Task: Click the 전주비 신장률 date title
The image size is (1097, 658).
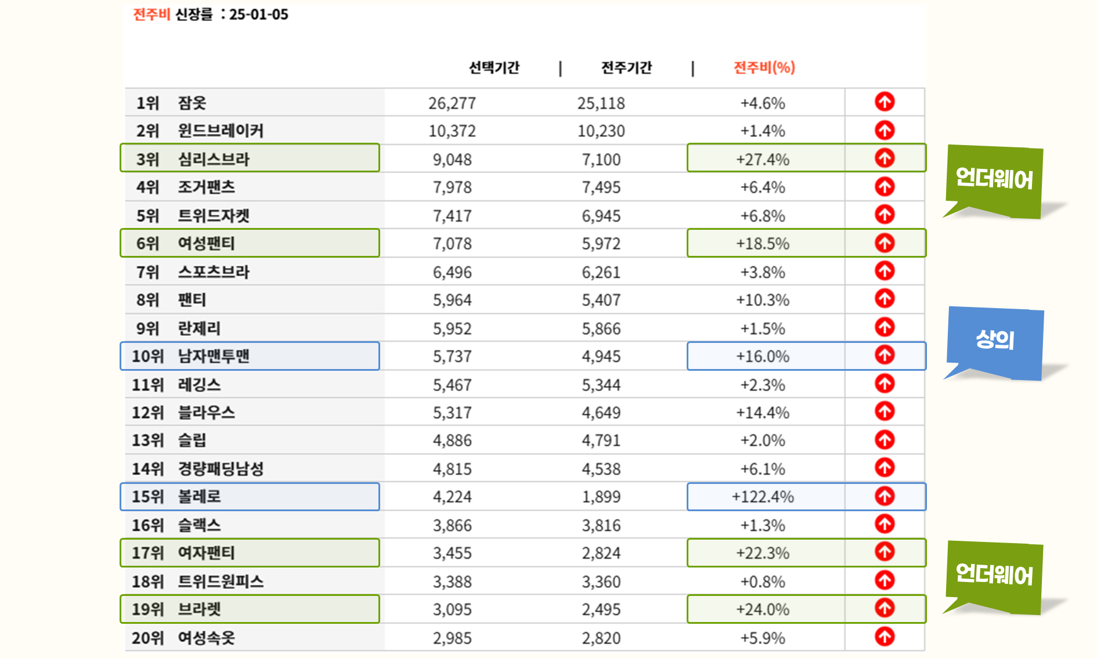Action: (211, 15)
